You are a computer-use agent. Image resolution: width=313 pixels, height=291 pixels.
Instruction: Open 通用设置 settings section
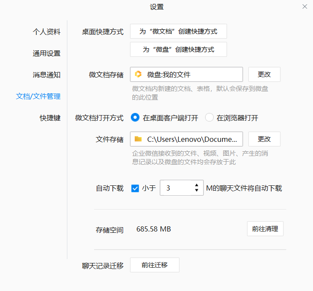47,53
